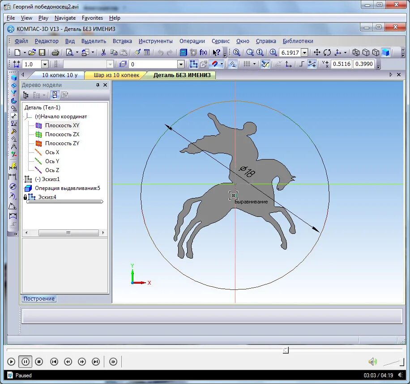Toggle the orthogonal drawing icon
Screen dimensions: 410x384
[302, 64]
